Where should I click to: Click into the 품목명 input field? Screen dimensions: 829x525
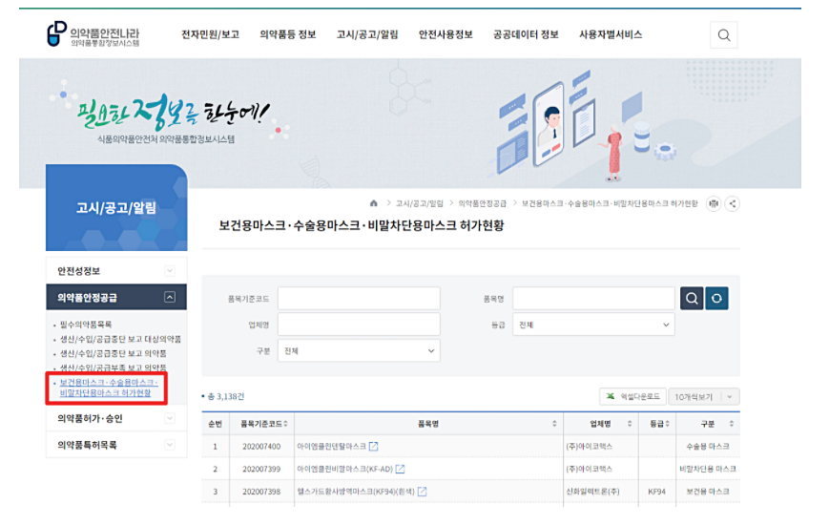point(593,299)
